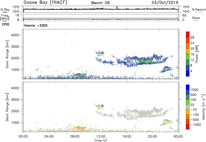Click the Slant Range [km] label of the velocity panel
This screenshot has width=206, height=142.
(7, 107)
